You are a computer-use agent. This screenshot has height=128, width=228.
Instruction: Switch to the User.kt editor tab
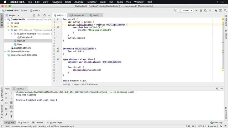coord(96,15)
